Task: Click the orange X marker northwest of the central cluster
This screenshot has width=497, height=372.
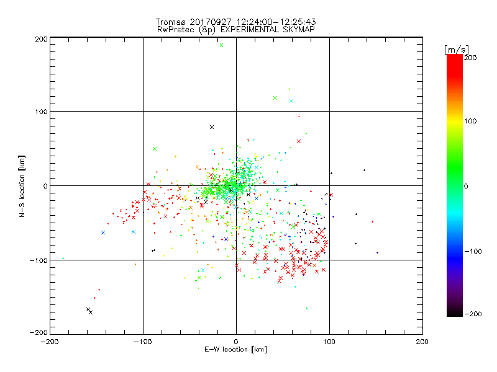Action: [197, 167]
